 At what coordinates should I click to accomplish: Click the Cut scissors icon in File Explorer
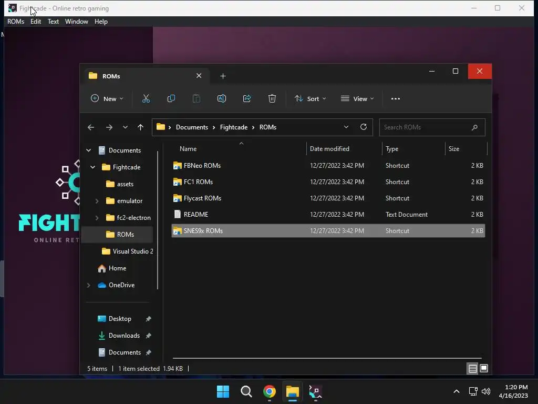click(x=146, y=98)
